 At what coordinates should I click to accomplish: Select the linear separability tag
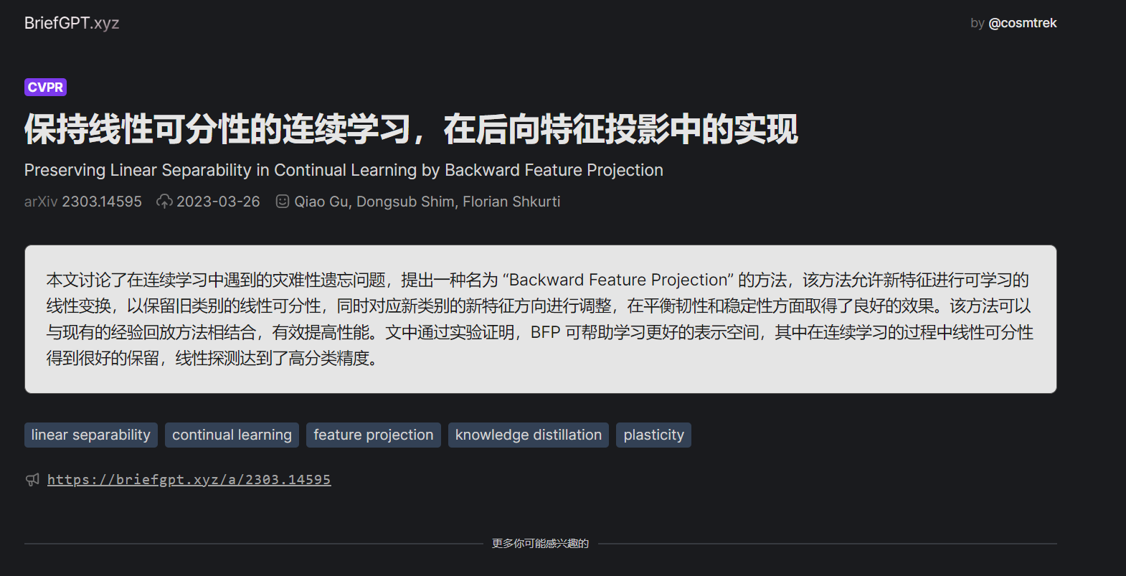tap(91, 435)
